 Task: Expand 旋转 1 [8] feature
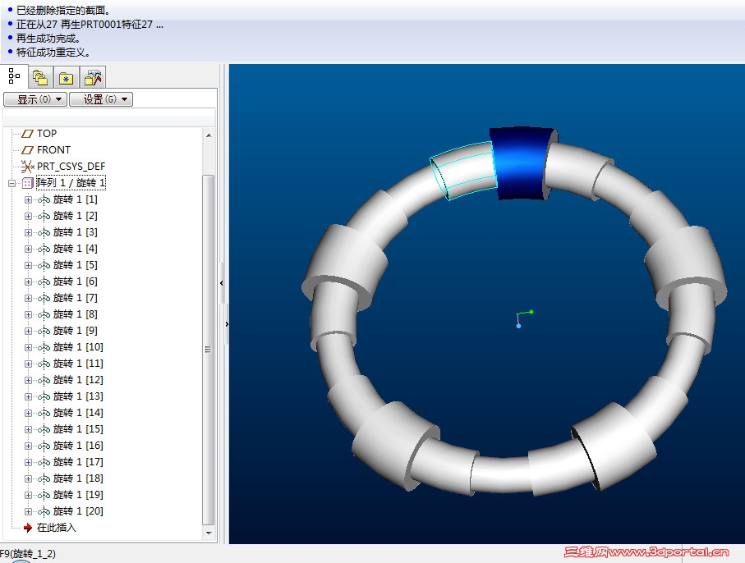click(x=28, y=314)
